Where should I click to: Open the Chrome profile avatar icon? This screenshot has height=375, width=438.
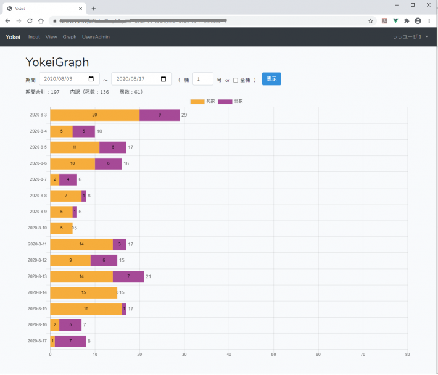pyautogui.click(x=418, y=20)
